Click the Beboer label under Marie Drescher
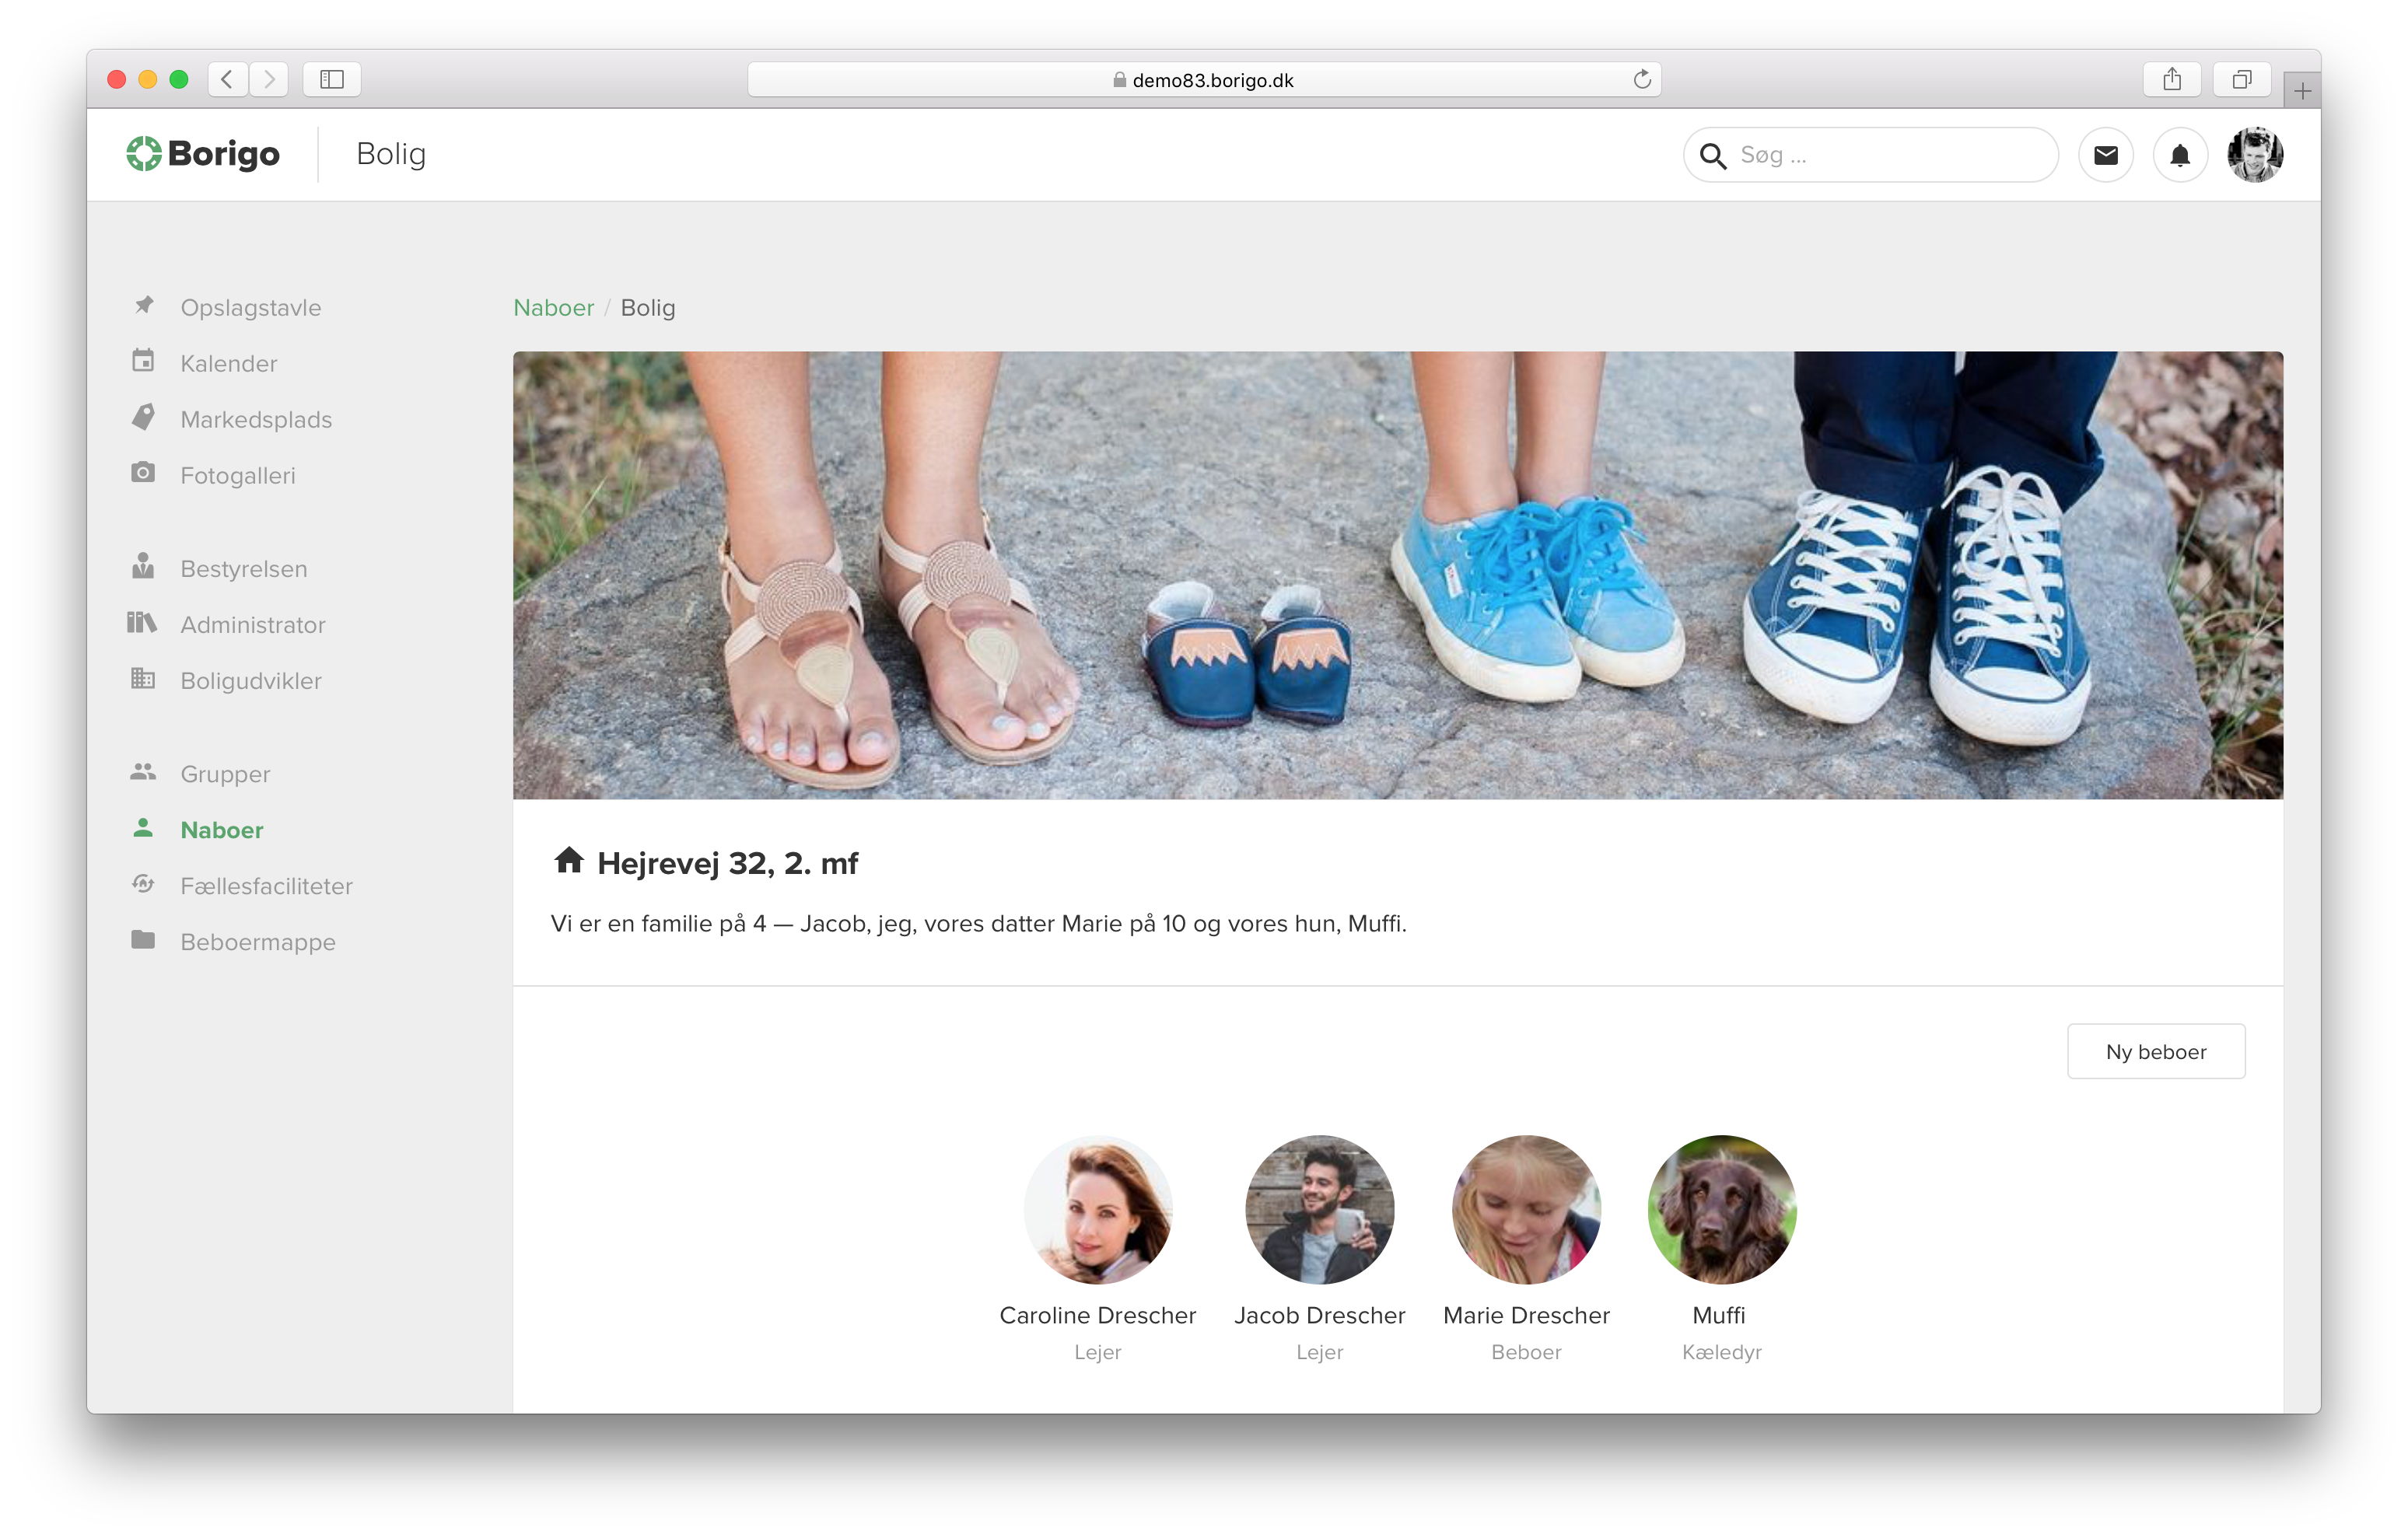The height and width of the screenshot is (1538, 2408). coord(1526,1351)
